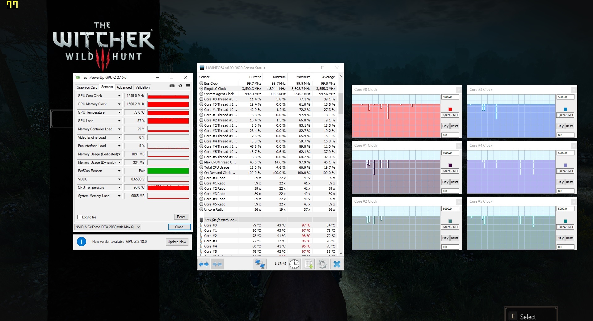Switch to the Graphics Card tab
Image resolution: width=593 pixels, height=321 pixels.
point(87,87)
